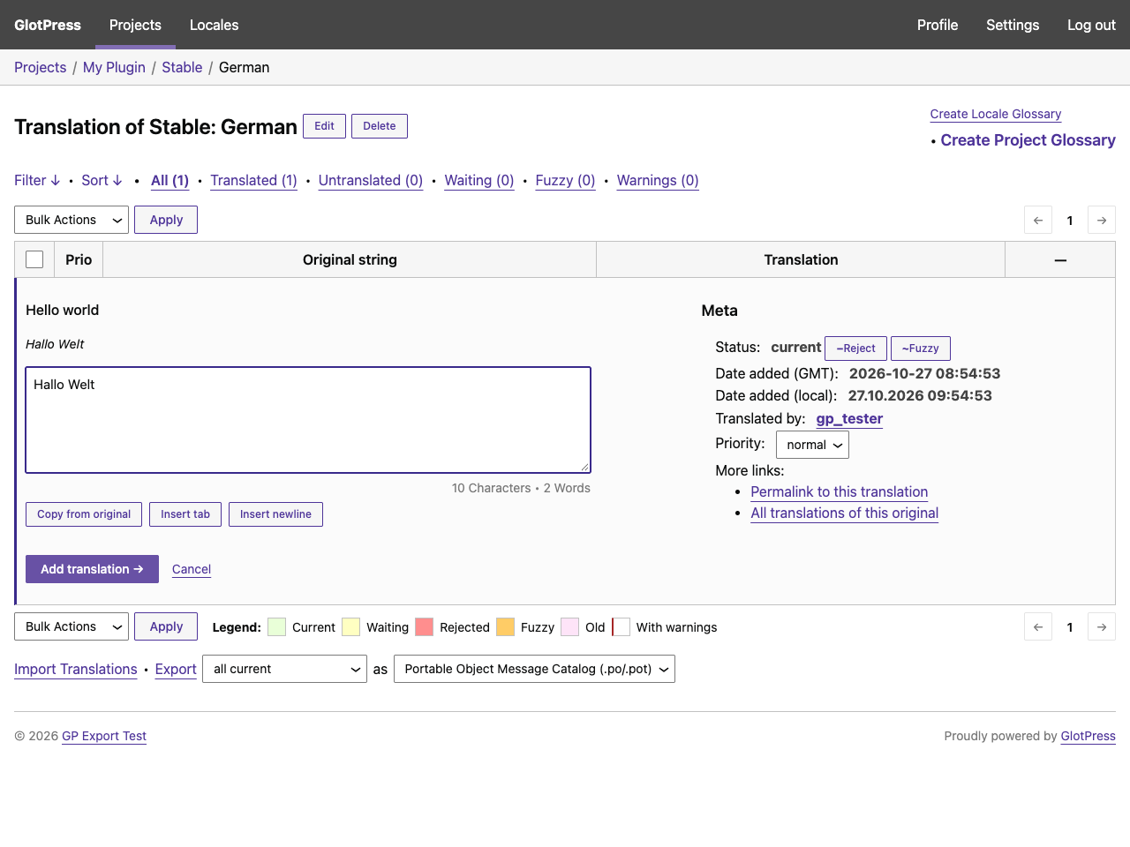Open the Projects menu in top navigation
The width and height of the screenshot is (1130, 847).
pyautogui.click(x=135, y=25)
